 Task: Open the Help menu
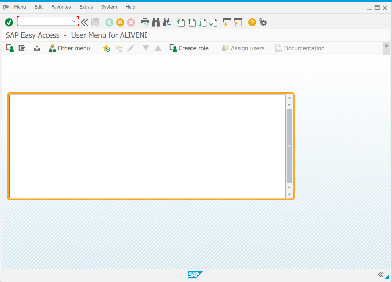click(130, 7)
